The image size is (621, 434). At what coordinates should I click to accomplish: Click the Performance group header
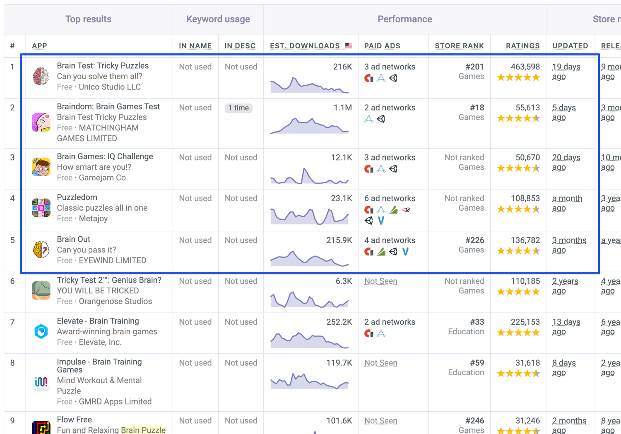click(x=405, y=19)
